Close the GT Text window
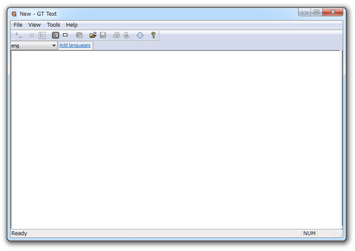This screenshot has height=251, width=355. [333, 12]
